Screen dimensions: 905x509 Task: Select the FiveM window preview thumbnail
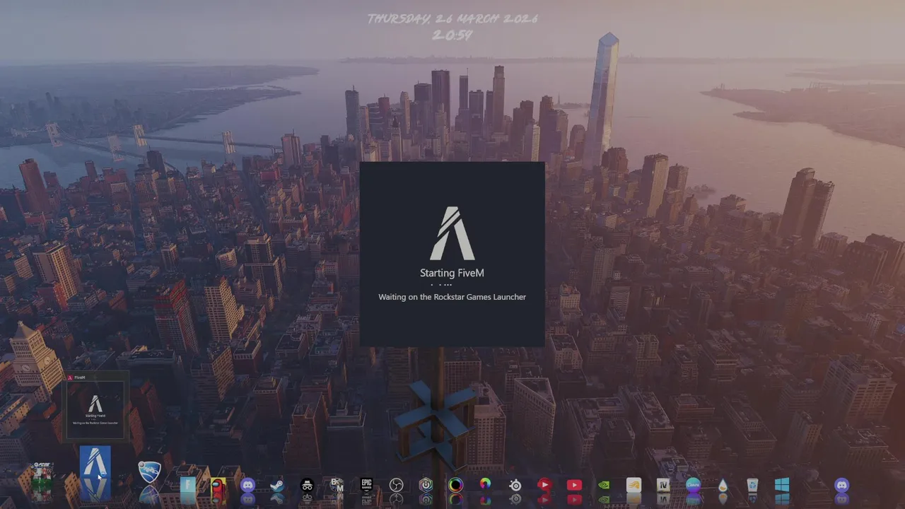click(95, 409)
